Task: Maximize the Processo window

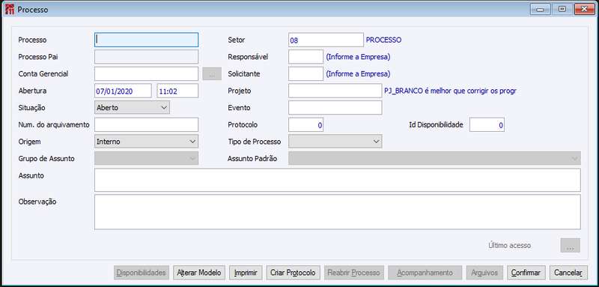Action: [x=562, y=10]
